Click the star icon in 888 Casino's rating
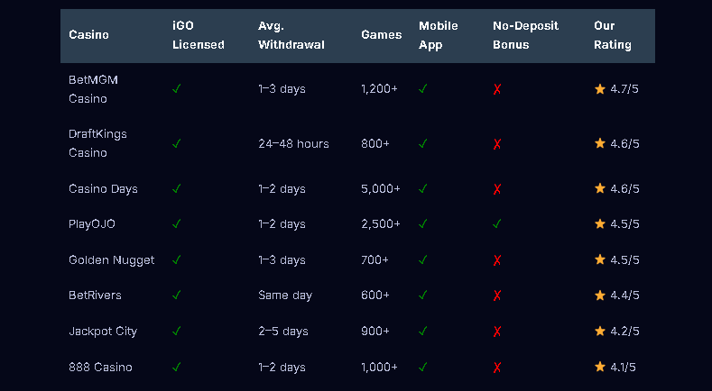Image resolution: width=712 pixels, height=391 pixels. click(599, 367)
